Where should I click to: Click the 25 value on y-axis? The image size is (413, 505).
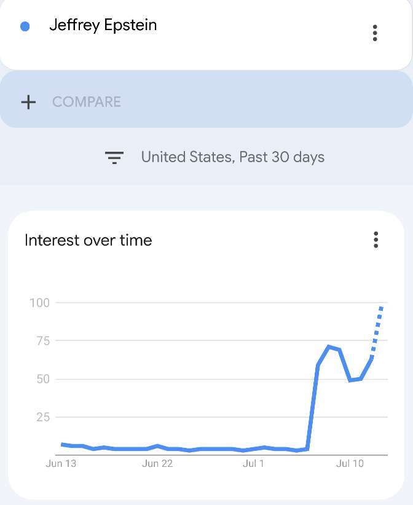(43, 417)
